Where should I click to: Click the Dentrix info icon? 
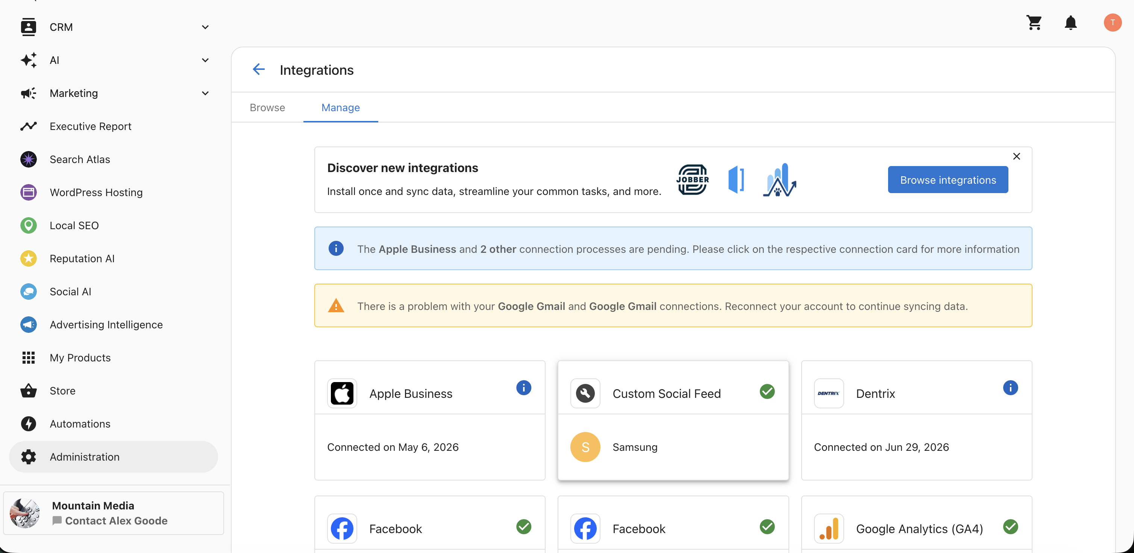click(1010, 388)
